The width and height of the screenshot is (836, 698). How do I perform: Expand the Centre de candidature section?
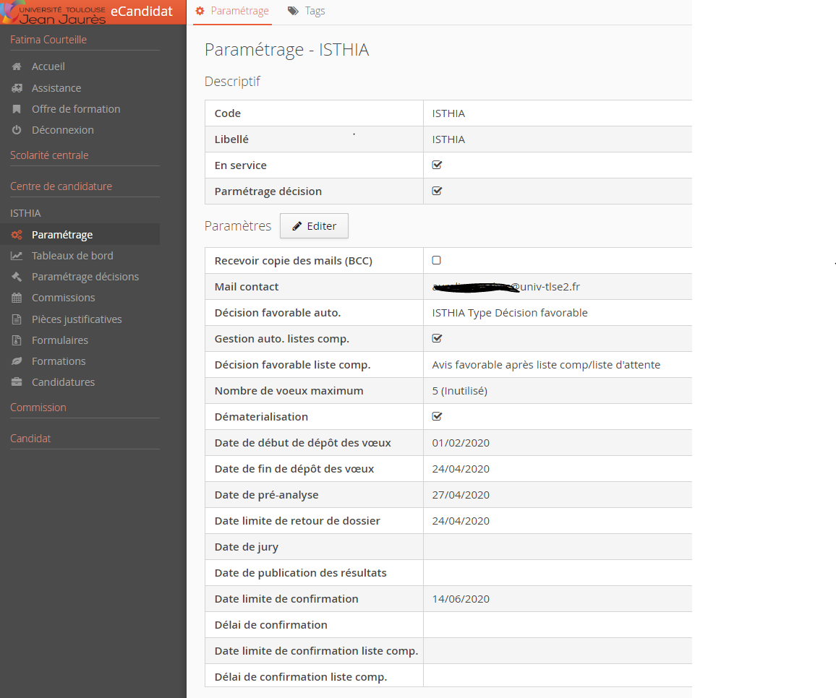tap(61, 186)
